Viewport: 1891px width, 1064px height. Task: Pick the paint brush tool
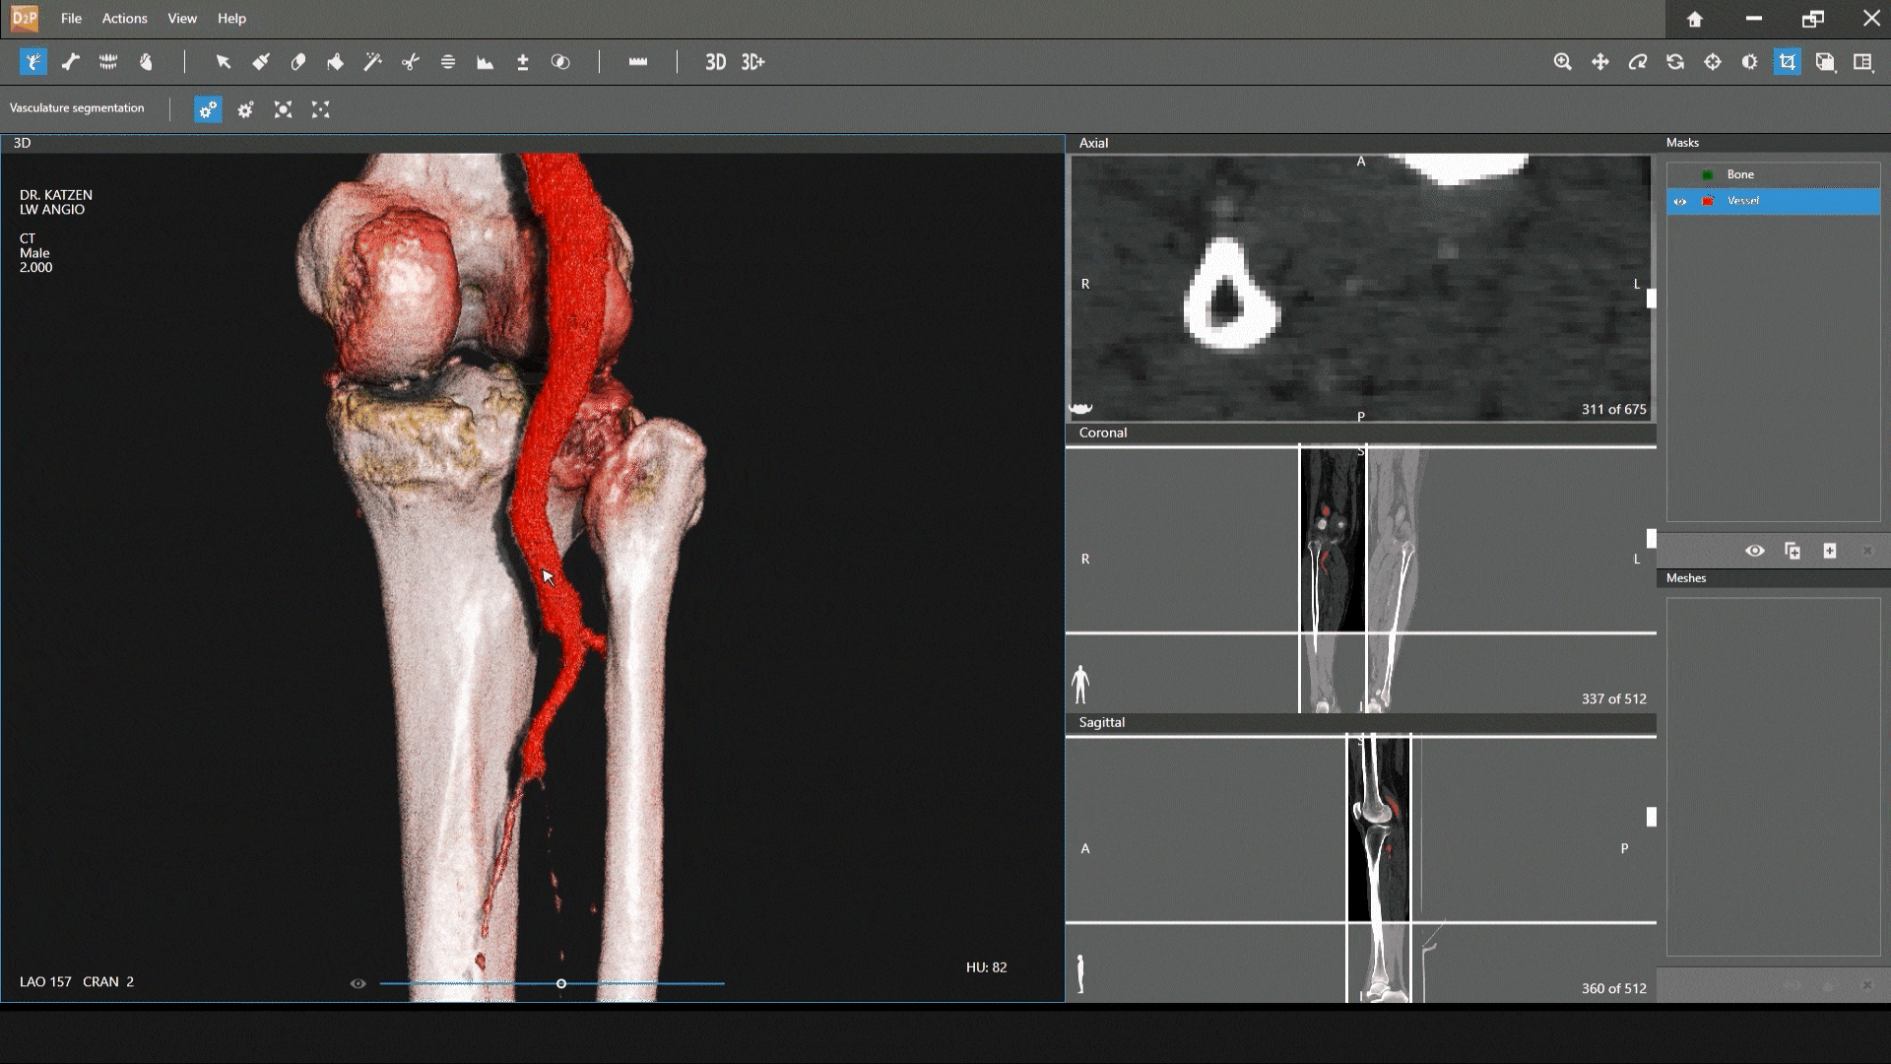coord(261,62)
